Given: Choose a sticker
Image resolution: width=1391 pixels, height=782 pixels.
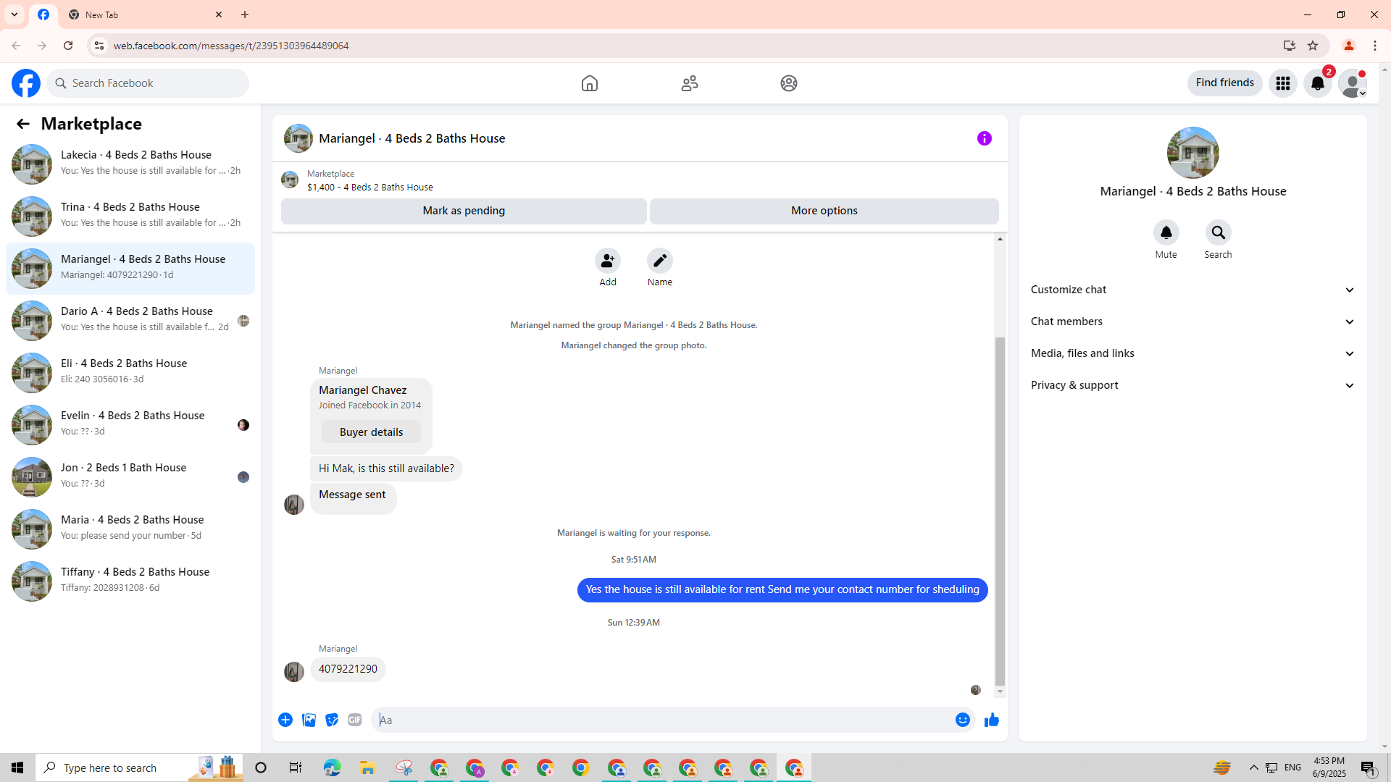Looking at the screenshot, I should point(332,720).
